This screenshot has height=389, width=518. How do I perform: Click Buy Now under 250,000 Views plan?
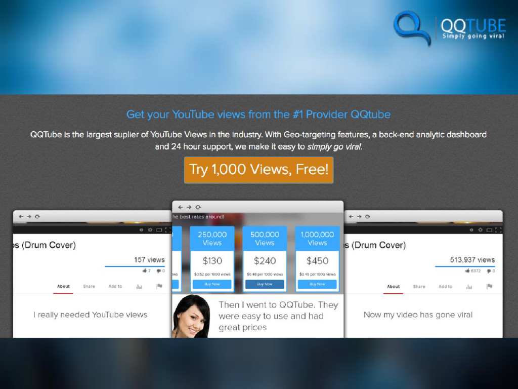coord(212,284)
